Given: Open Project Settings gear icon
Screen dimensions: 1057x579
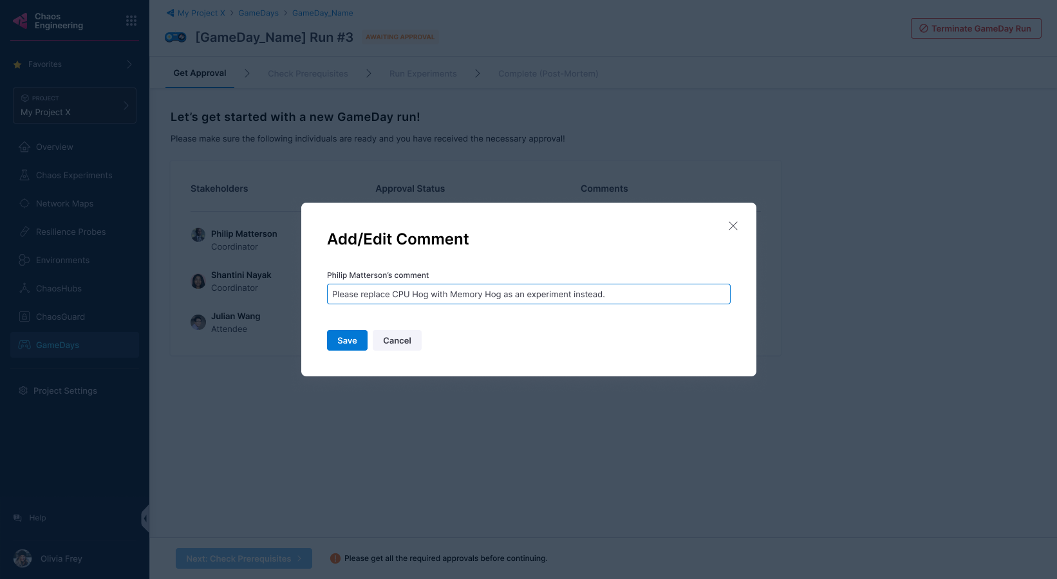Looking at the screenshot, I should tap(23, 391).
